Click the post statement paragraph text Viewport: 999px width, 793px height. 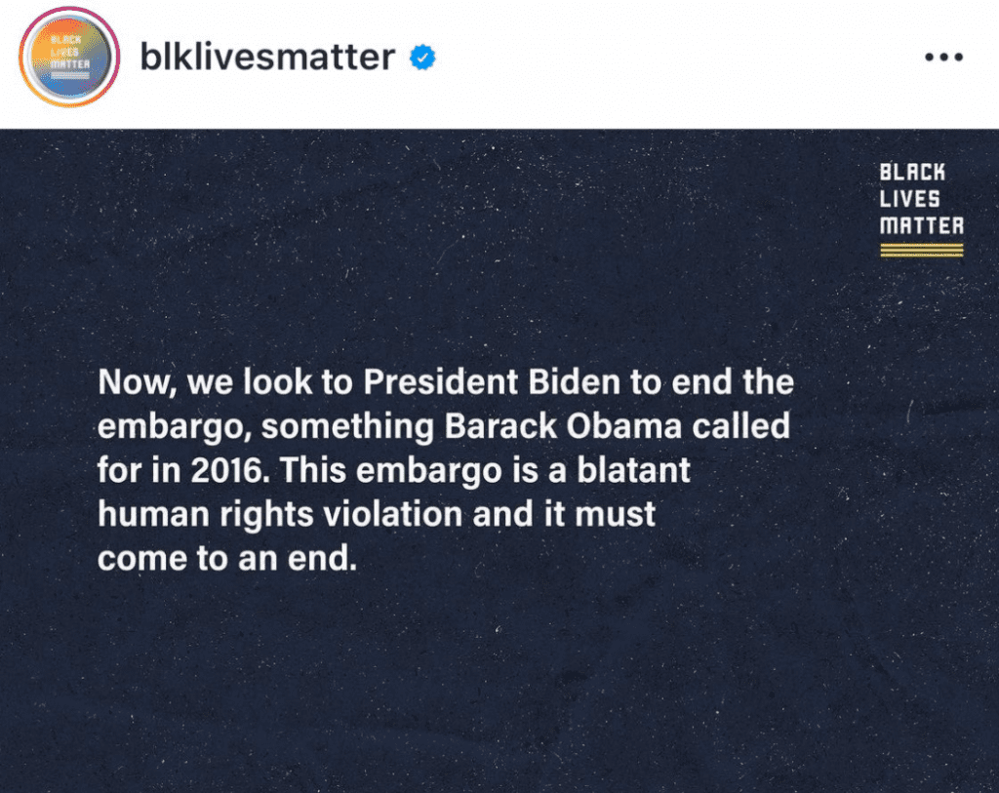click(445, 470)
